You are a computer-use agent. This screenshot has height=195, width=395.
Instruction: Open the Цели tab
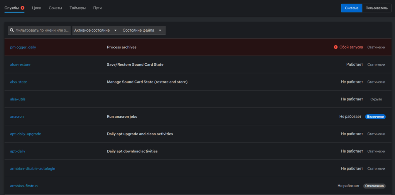click(37, 8)
